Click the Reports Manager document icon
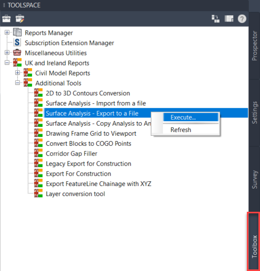Image resolution: width=260 pixels, height=271 pixels. click(x=17, y=32)
